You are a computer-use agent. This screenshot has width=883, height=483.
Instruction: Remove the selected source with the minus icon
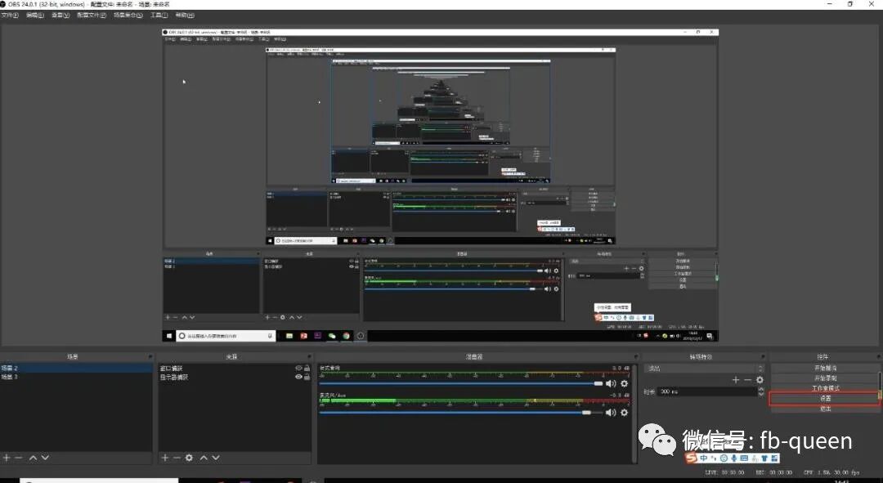coord(177,458)
